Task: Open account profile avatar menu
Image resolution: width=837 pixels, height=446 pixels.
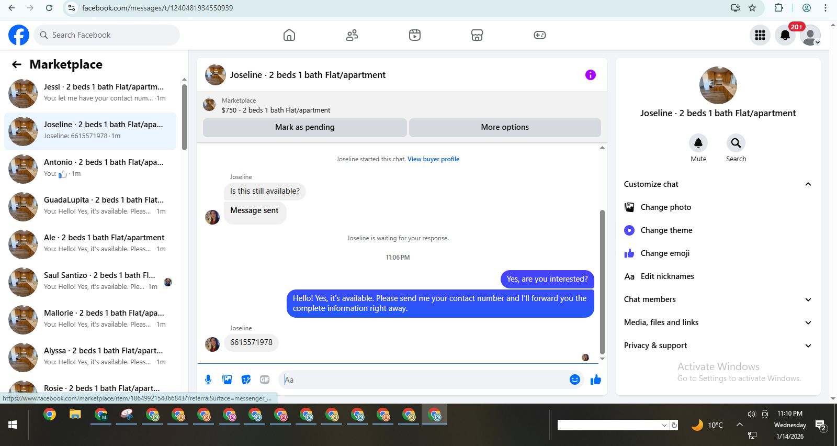Action: coord(810,35)
